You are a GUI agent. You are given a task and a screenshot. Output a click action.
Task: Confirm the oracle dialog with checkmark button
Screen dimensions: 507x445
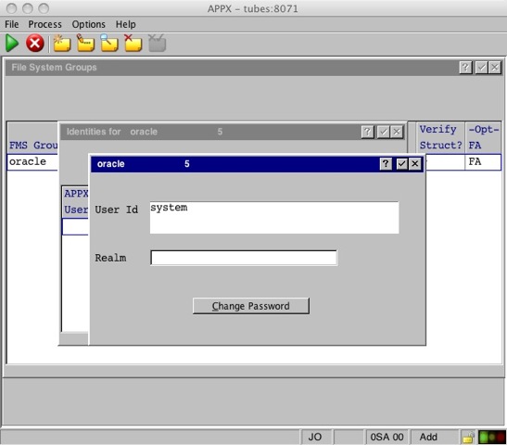coord(401,164)
